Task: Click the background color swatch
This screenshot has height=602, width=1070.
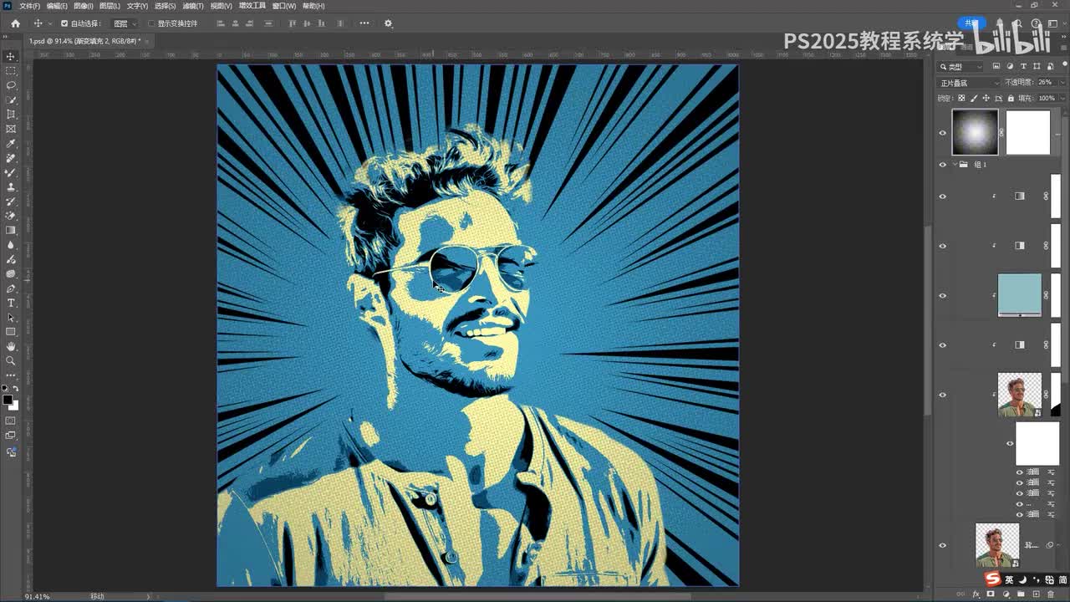Action: click(x=13, y=406)
